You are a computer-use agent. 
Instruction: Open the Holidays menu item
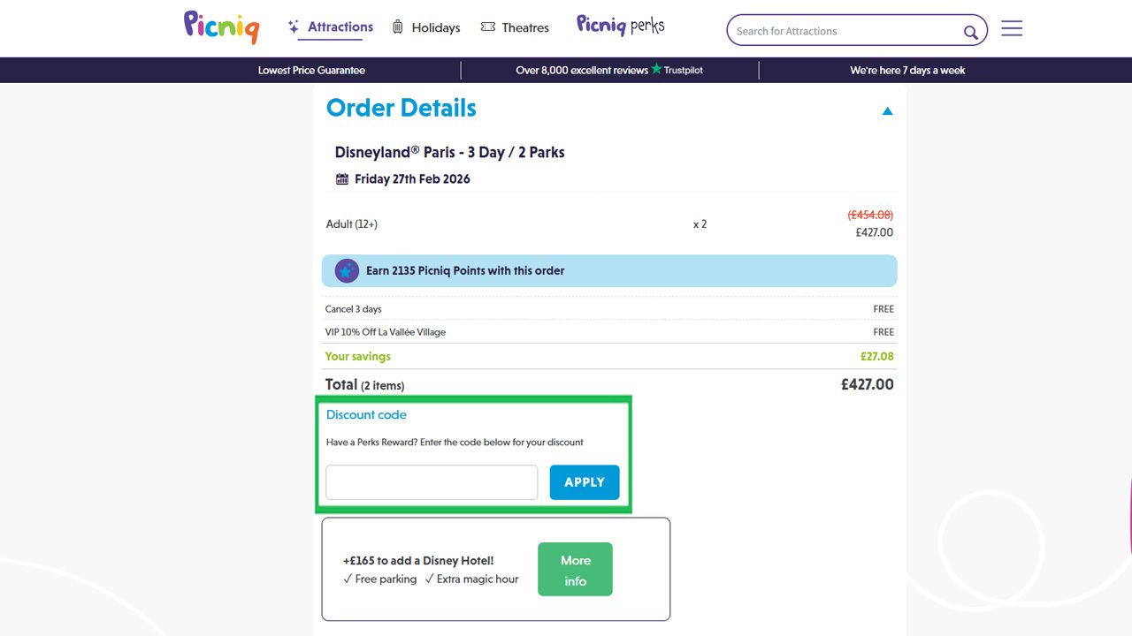point(435,27)
